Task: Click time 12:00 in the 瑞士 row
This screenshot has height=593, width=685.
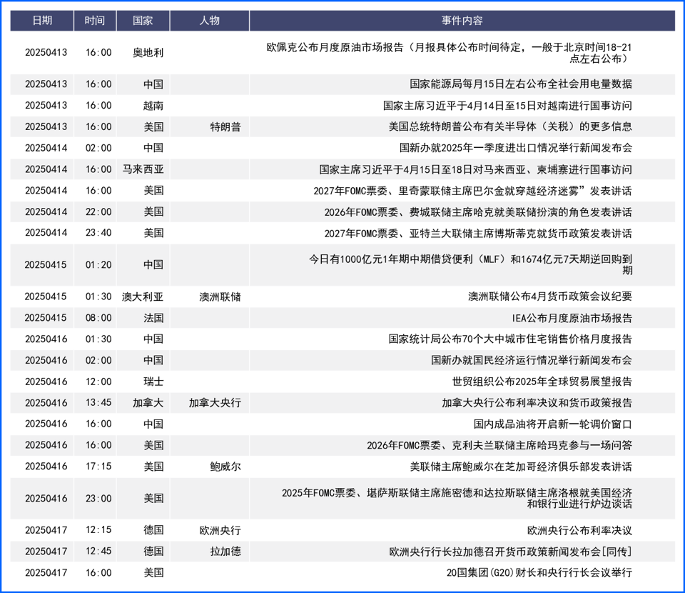Action: click(x=98, y=382)
